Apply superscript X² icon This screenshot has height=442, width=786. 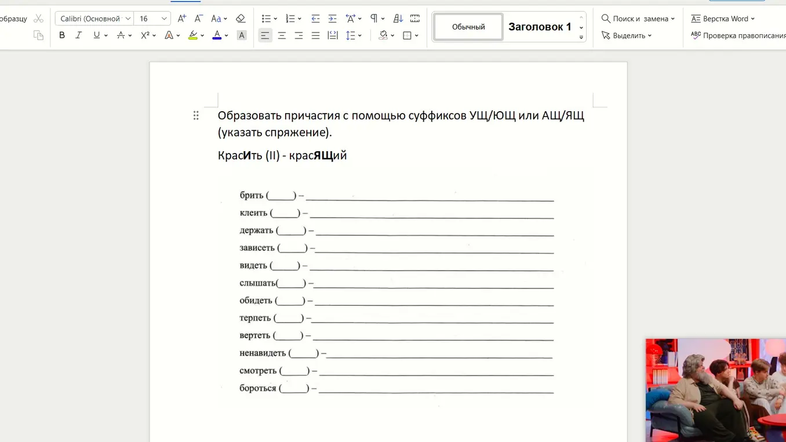(x=145, y=35)
